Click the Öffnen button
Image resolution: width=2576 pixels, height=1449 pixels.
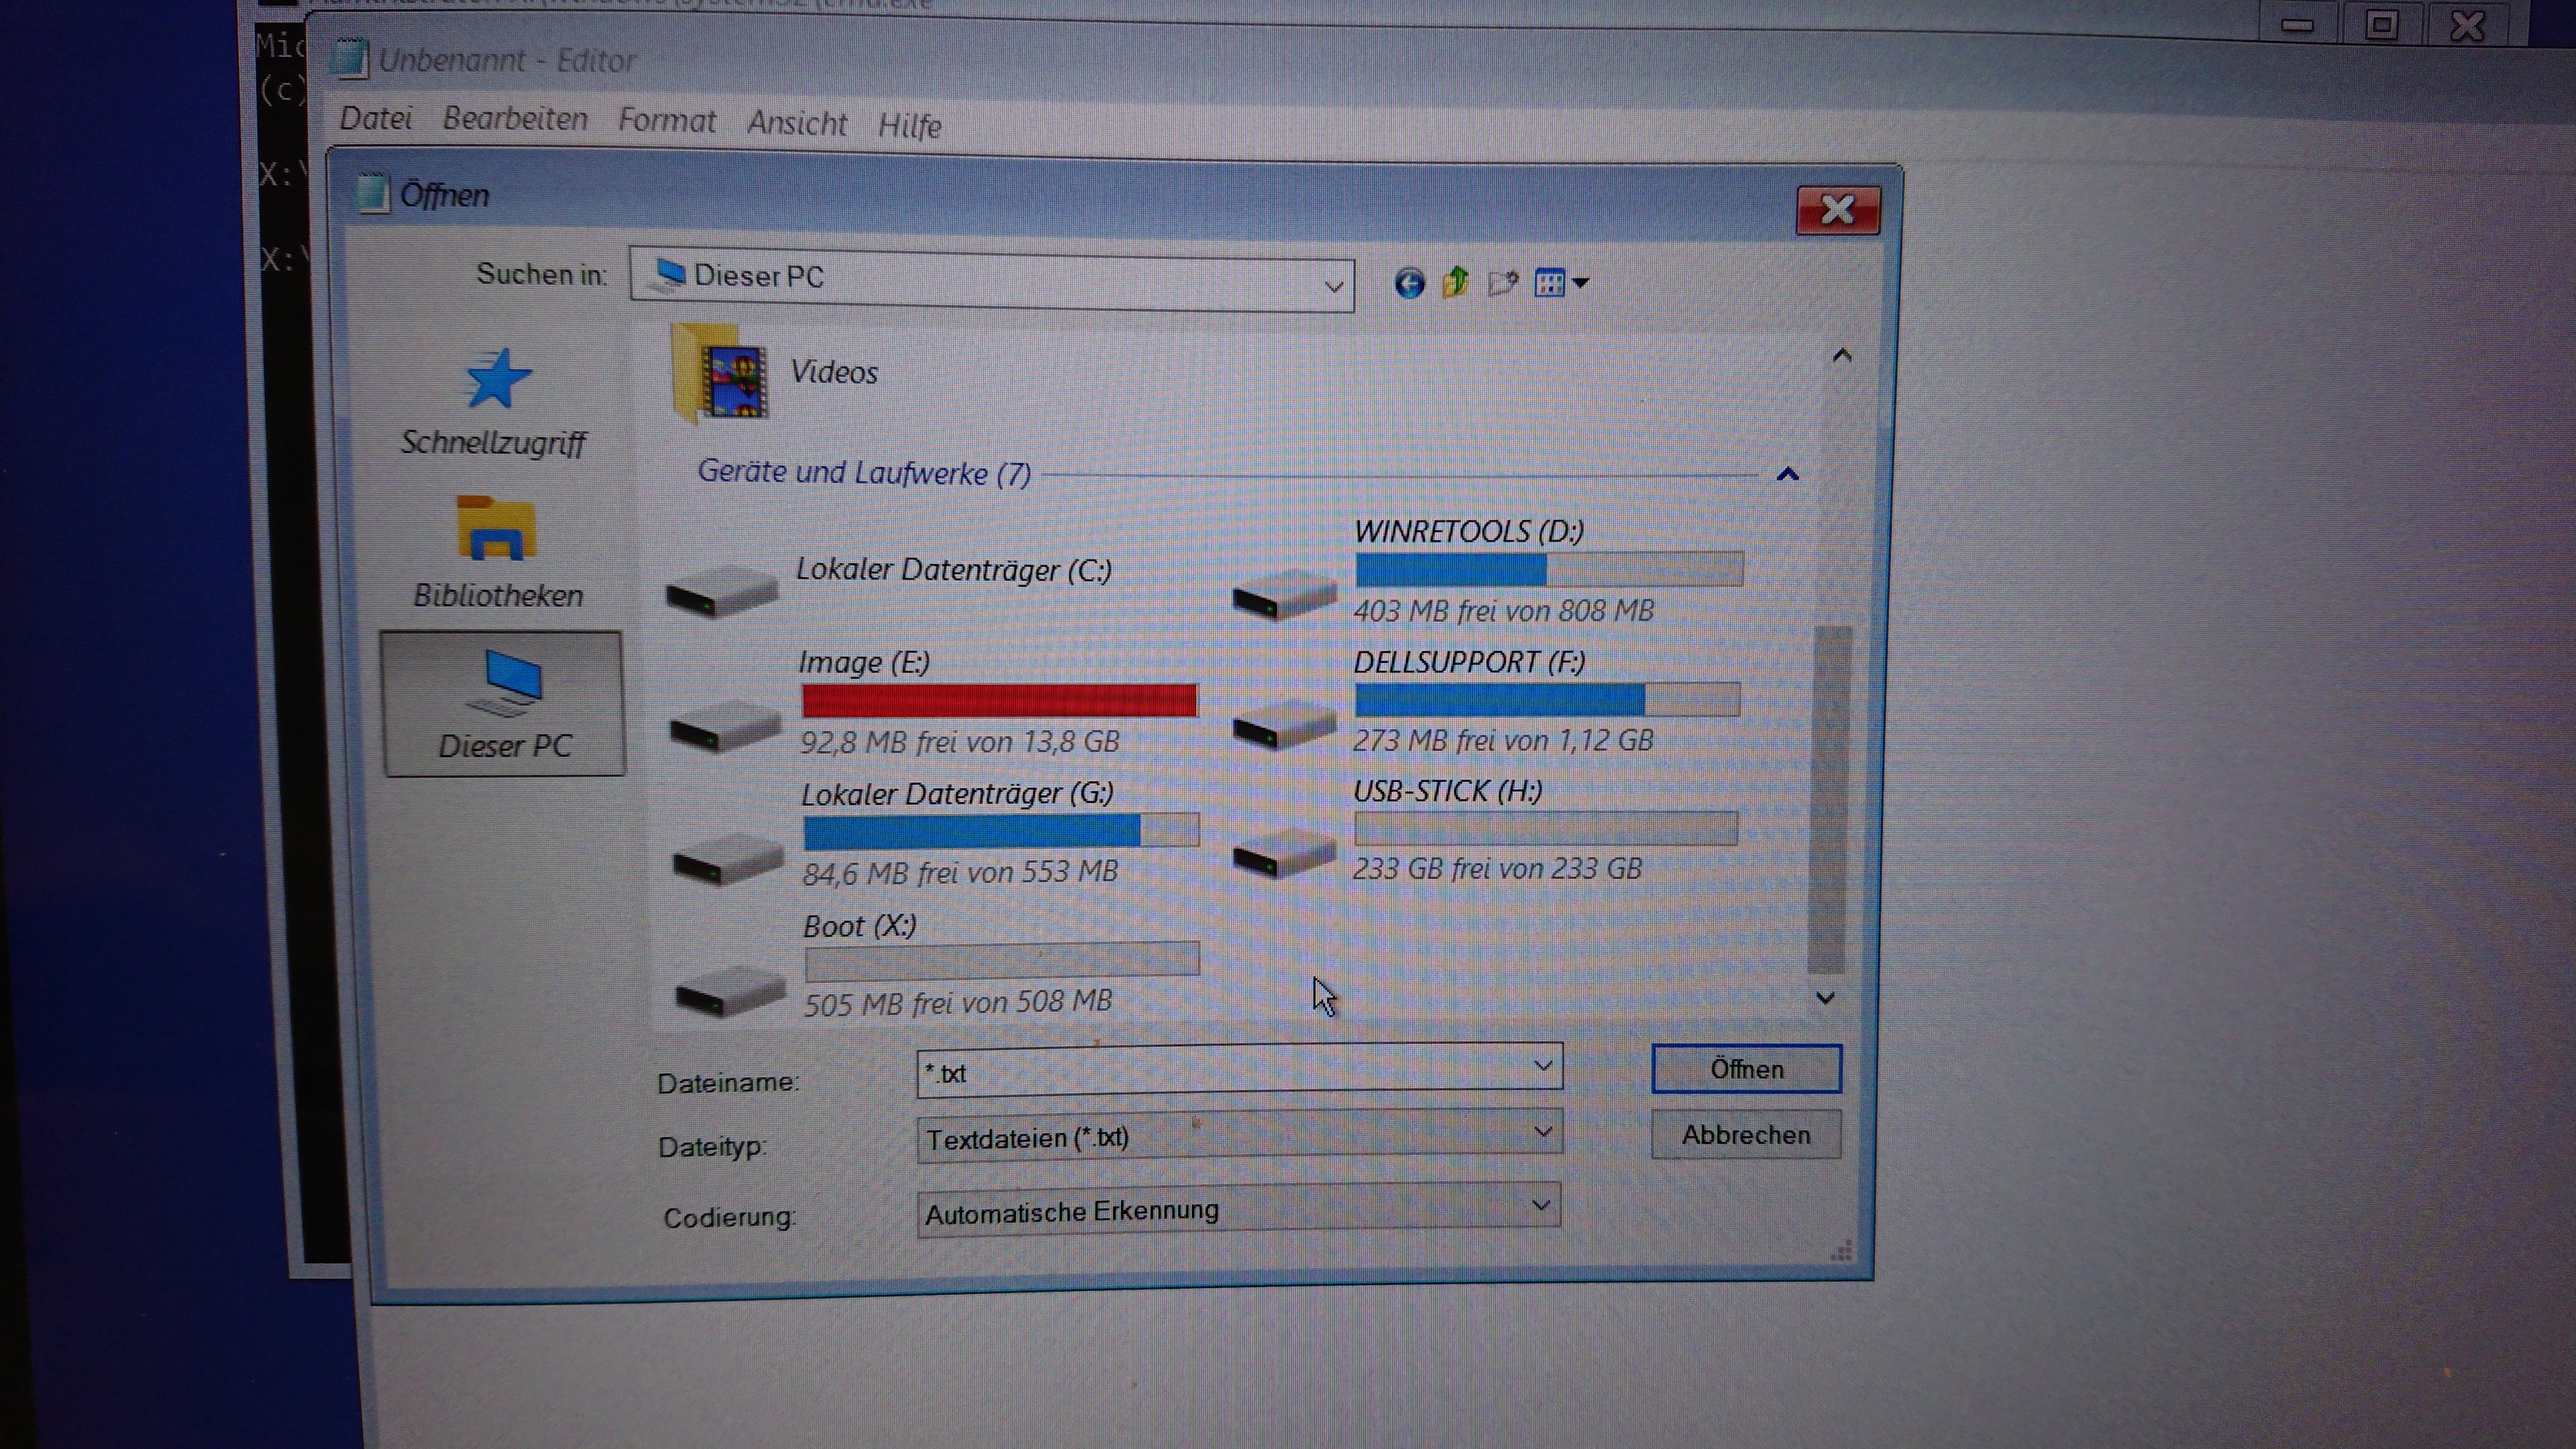pos(1745,1069)
